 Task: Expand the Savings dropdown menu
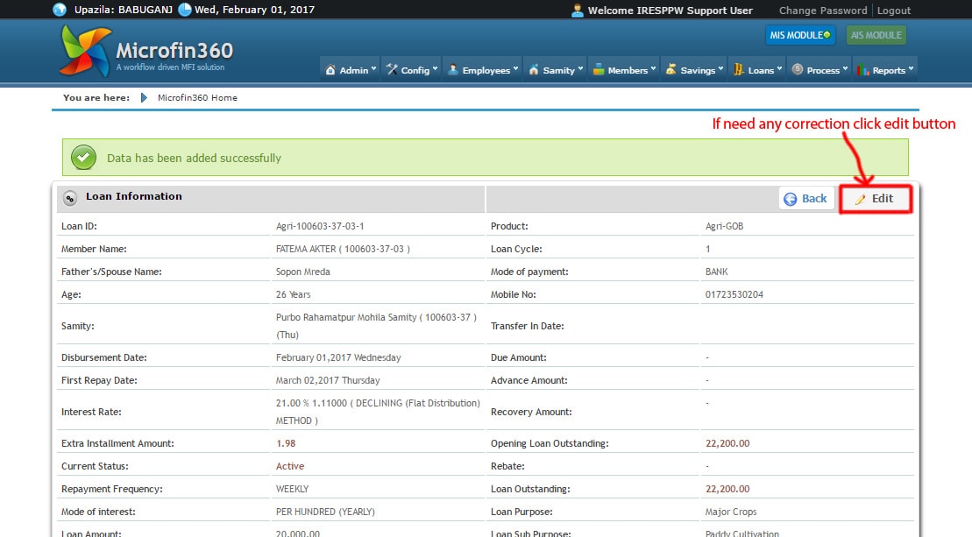(694, 70)
